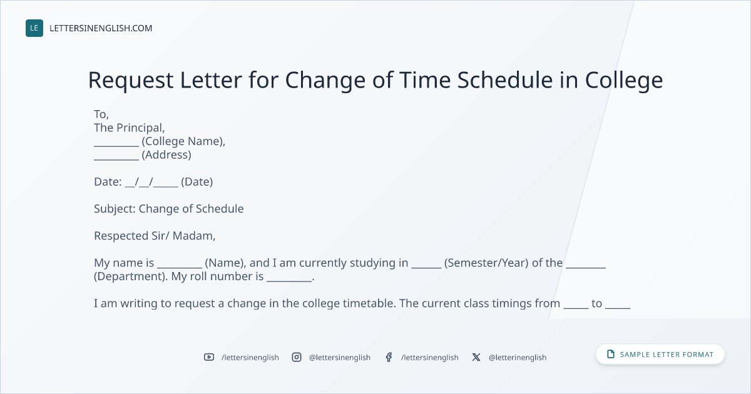The height and width of the screenshot is (394, 751).
Task: Click the YouTube icon in the footer
Action: pos(209,357)
